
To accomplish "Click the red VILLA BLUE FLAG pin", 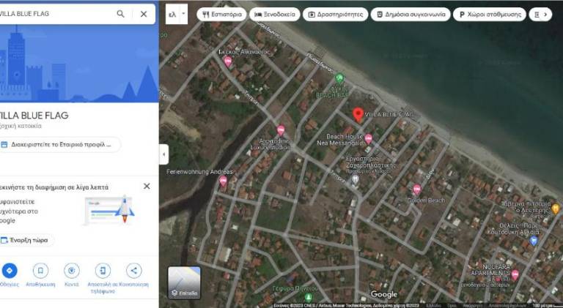I will point(358,115).
